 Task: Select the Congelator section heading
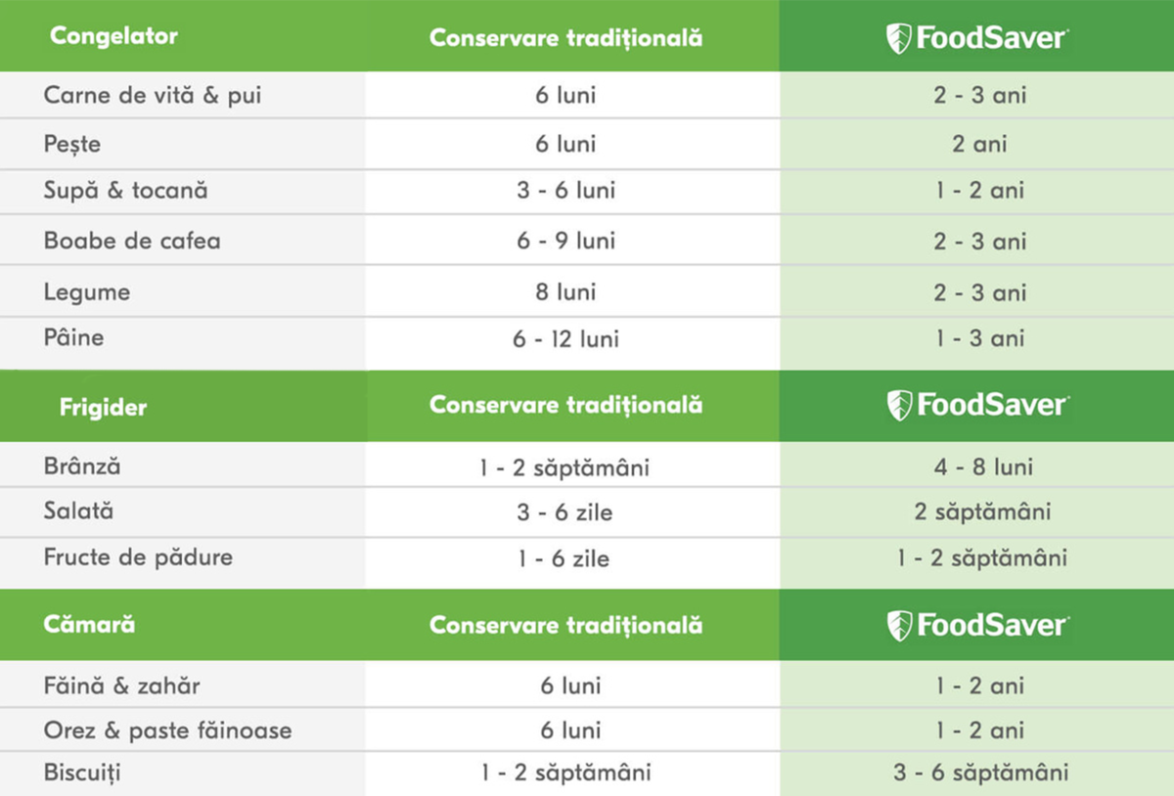(113, 37)
